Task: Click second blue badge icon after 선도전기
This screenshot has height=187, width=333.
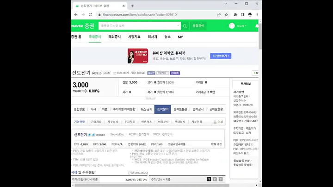Action: tap(93, 135)
